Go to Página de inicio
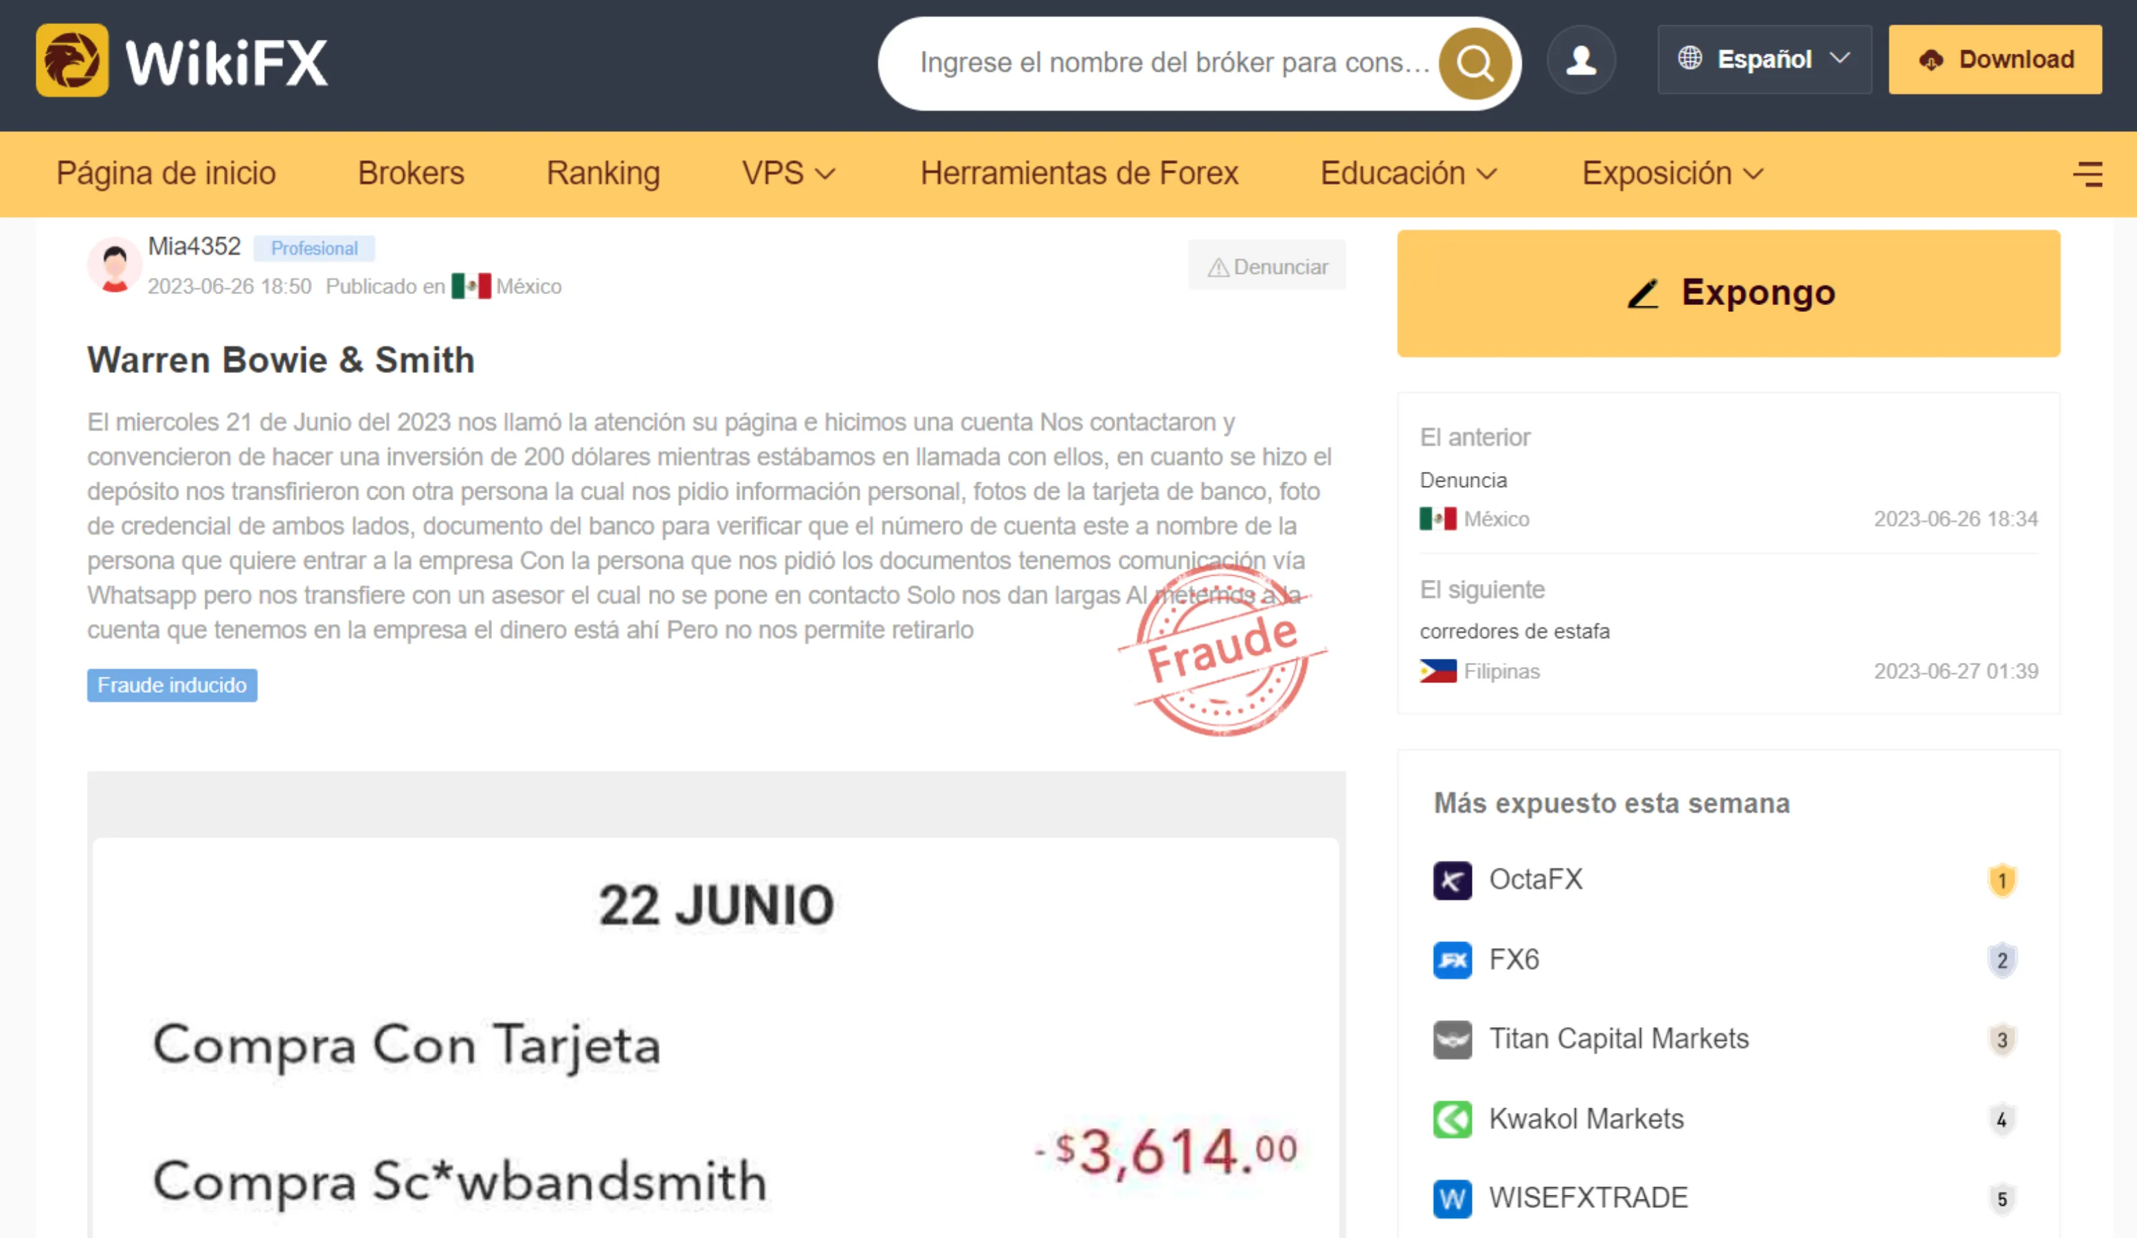 tap(166, 174)
